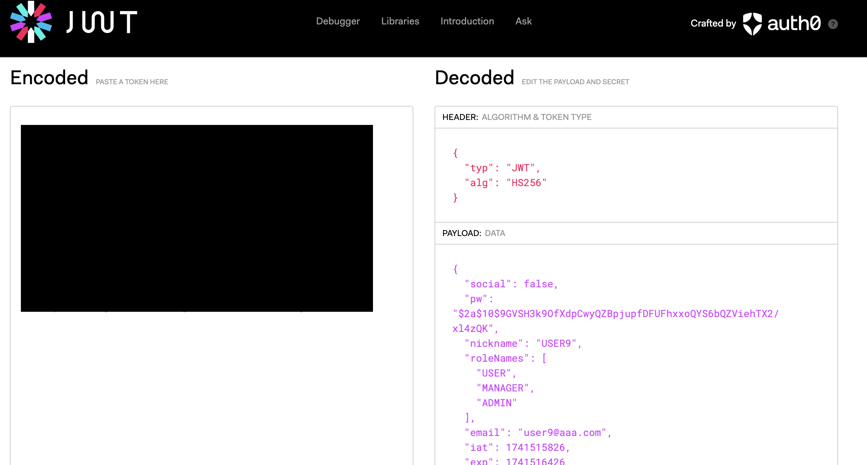
Task: Click the ADMIN role entry
Action: click(x=496, y=403)
